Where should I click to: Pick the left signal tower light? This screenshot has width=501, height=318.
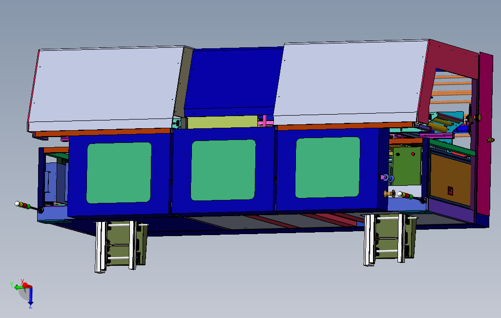pyautogui.click(x=29, y=207)
